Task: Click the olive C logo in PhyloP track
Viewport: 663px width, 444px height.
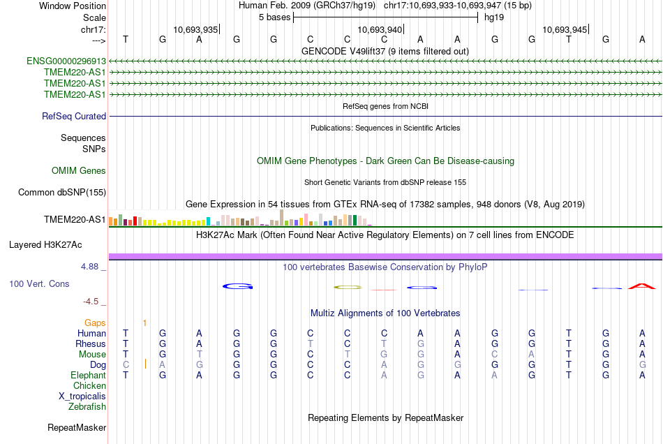Action: pyautogui.click(x=348, y=288)
